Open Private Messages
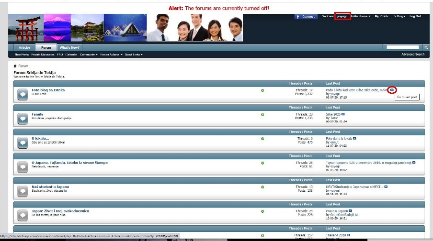Screen dimensions: 433x241 43,55
